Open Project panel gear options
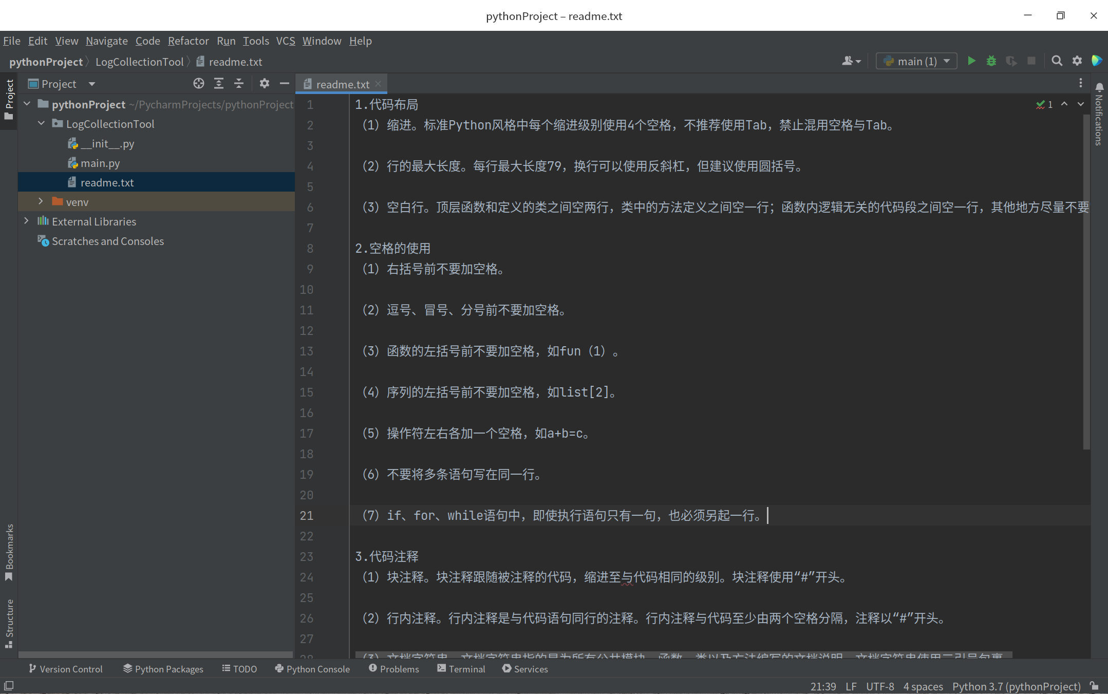Screen dimensions: 1108x694 pos(264,84)
